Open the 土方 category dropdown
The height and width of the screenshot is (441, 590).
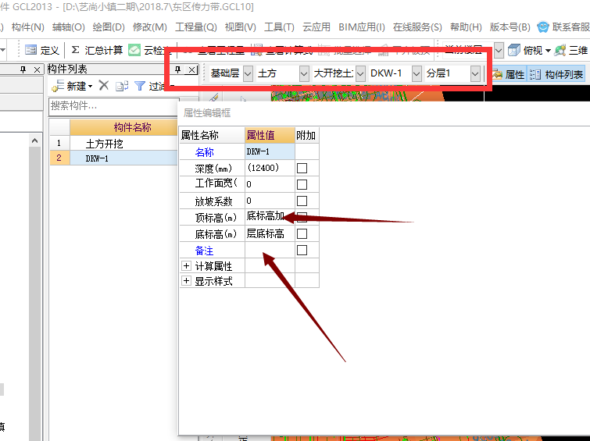pyautogui.click(x=304, y=73)
